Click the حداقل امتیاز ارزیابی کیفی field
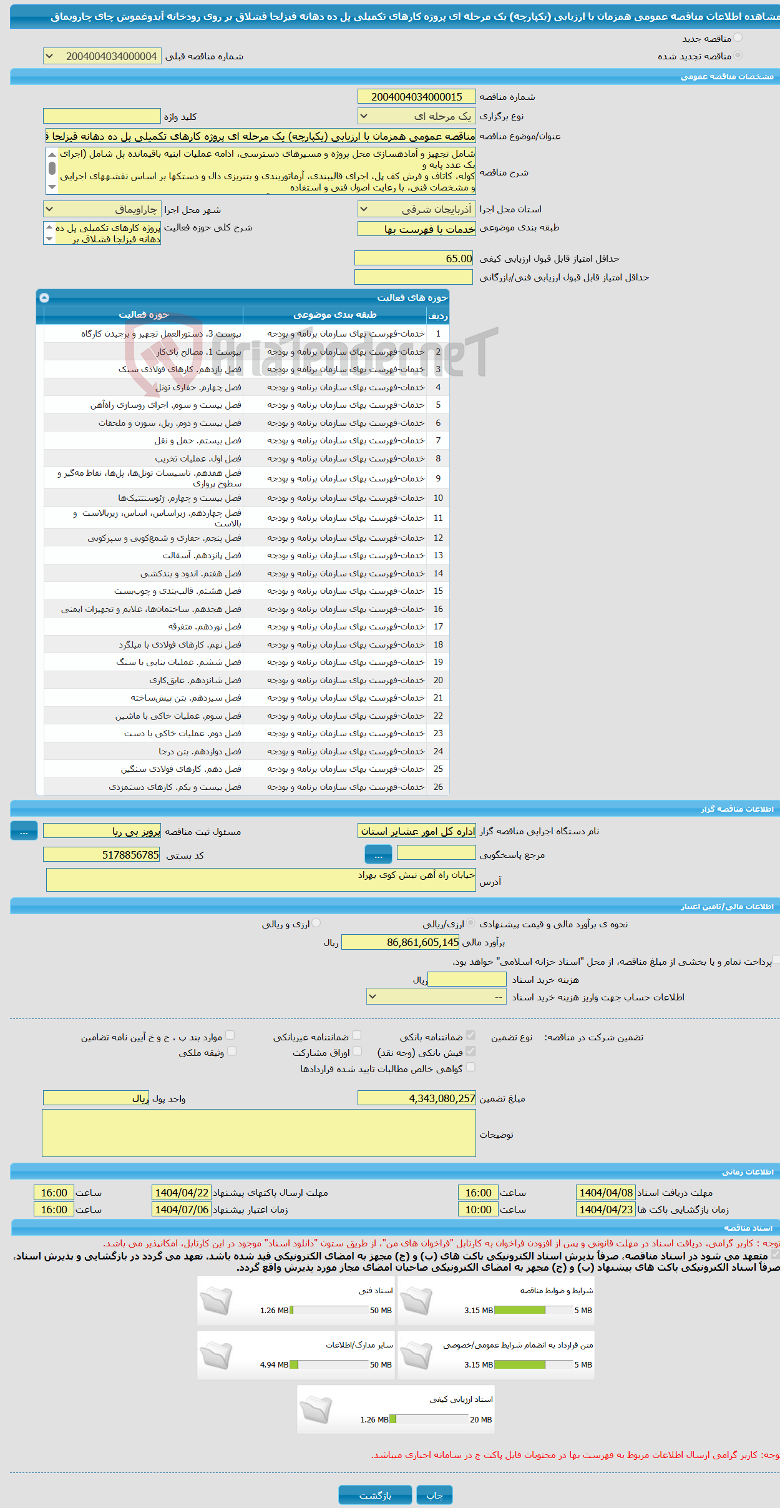Image resolution: width=780 pixels, height=1508 pixels. tap(414, 258)
